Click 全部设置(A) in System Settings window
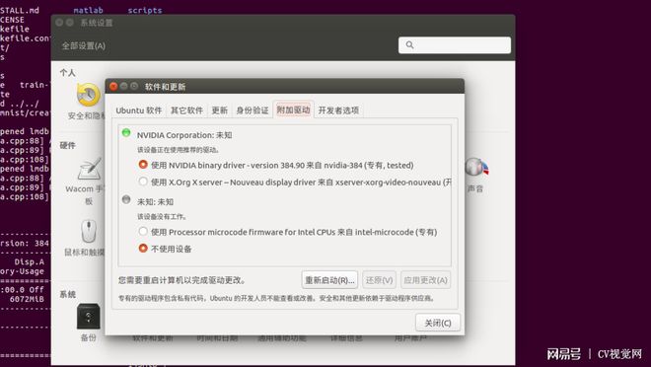Image resolution: width=651 pixels, height=367 pixels. pos(84,45)
